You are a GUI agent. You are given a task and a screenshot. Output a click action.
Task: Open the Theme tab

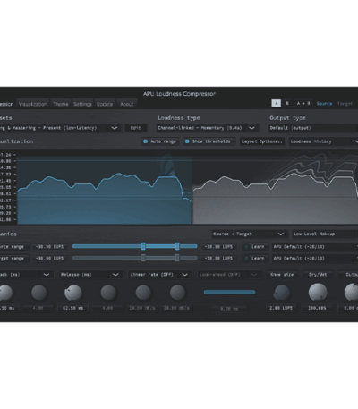pyautogui.click(x=61, y=104)
